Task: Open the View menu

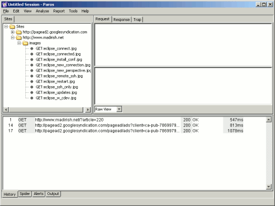Action: (28, 11)
